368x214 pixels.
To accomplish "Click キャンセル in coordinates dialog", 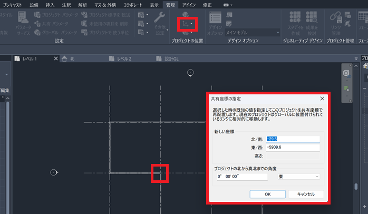I will click(x=306, y=194).
